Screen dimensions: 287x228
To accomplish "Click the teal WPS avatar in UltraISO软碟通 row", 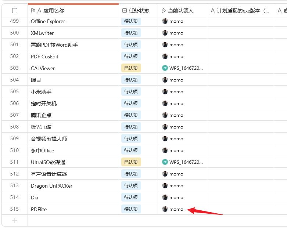I will [x=165, y=162].
